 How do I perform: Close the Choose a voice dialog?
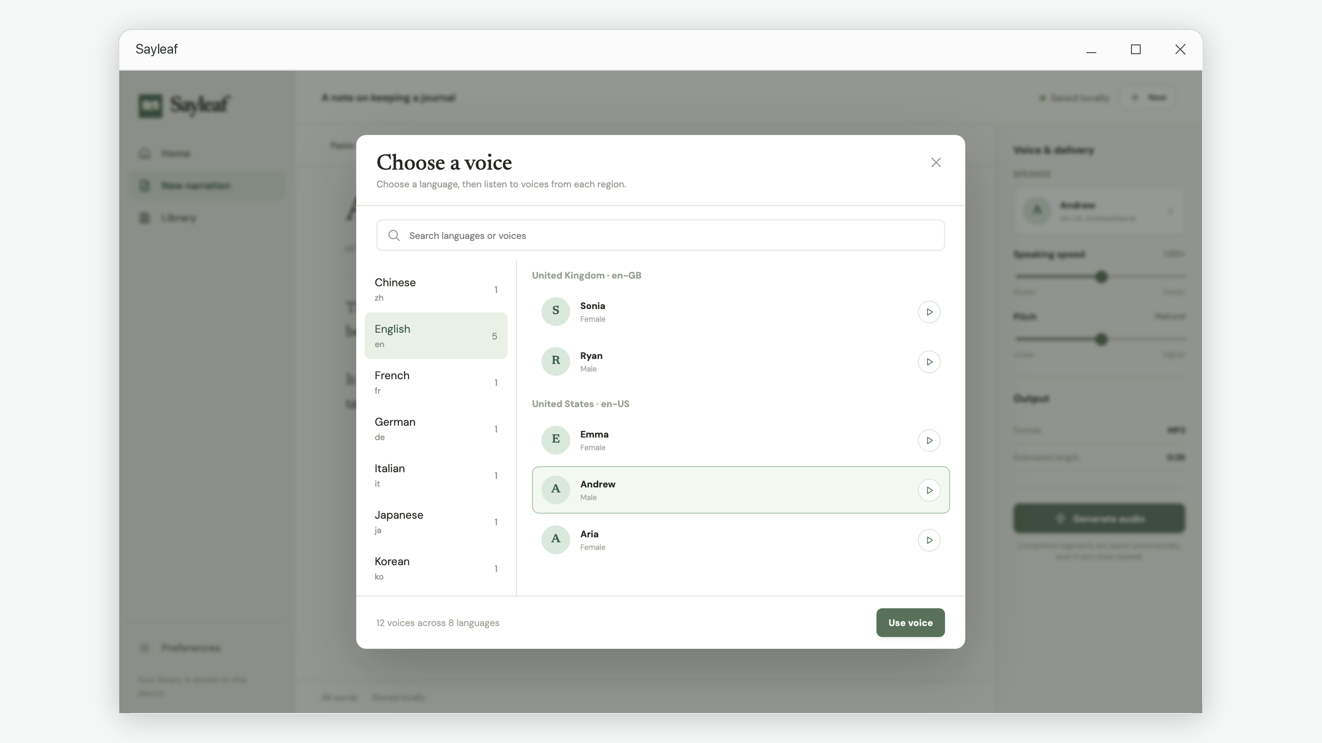click(x=936, y=163)
